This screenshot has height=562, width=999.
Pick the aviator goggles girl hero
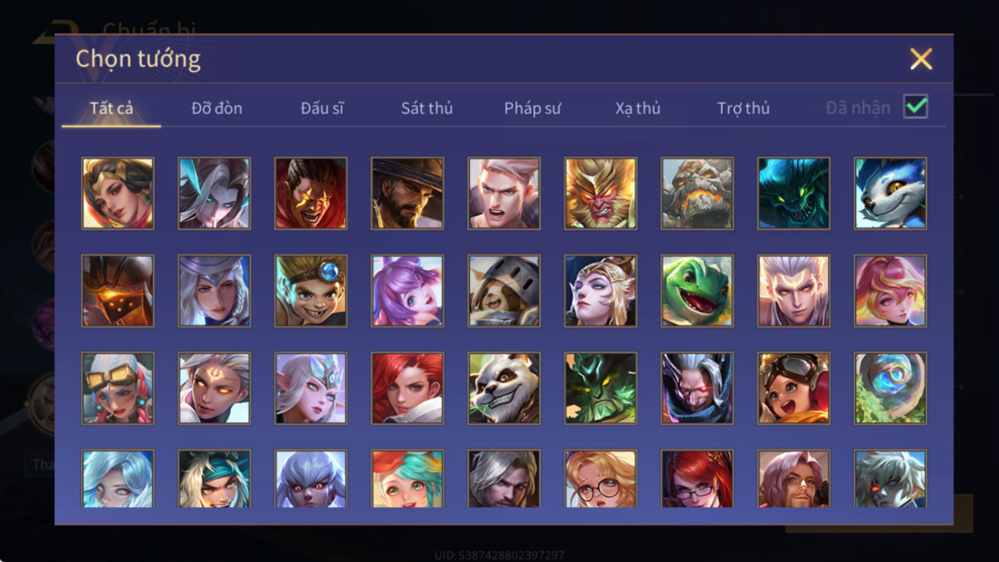[x=794, y=388]
